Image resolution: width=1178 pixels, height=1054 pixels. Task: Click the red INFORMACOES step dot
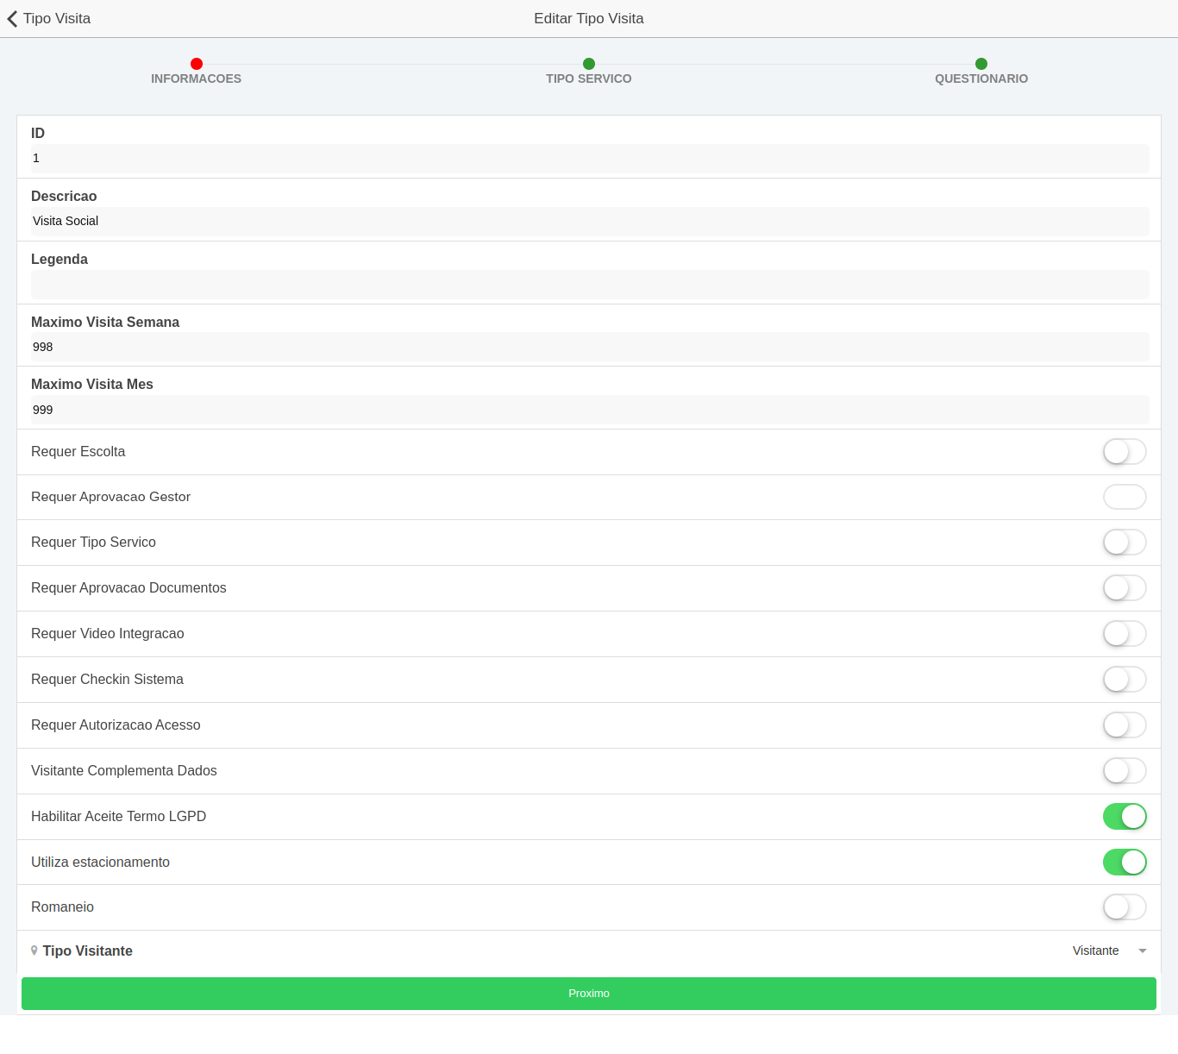point(197,64)
